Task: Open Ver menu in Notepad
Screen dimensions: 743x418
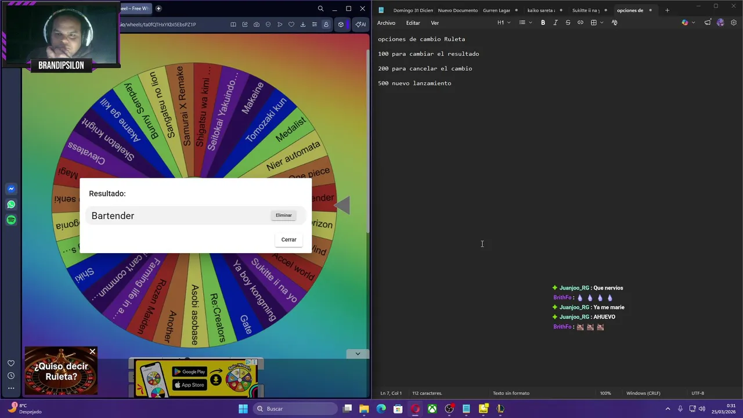Action: 435,23
